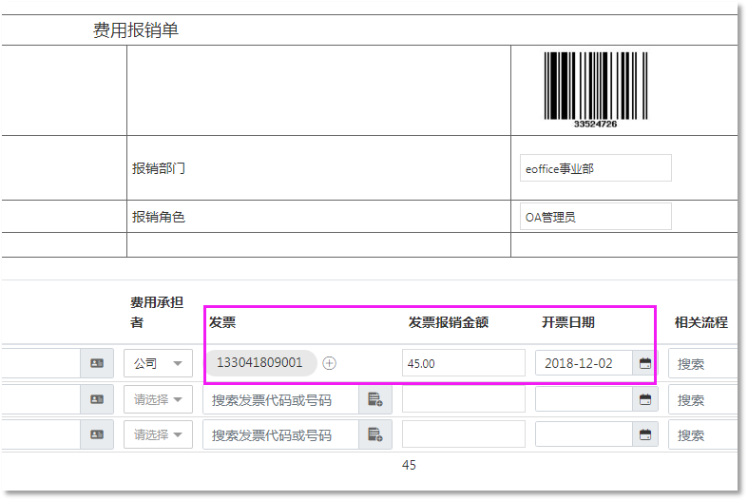The width and height of the screenshot is (748, 501).
Task: Click the contact card icon in second row
Action: [x=97, y=399]
